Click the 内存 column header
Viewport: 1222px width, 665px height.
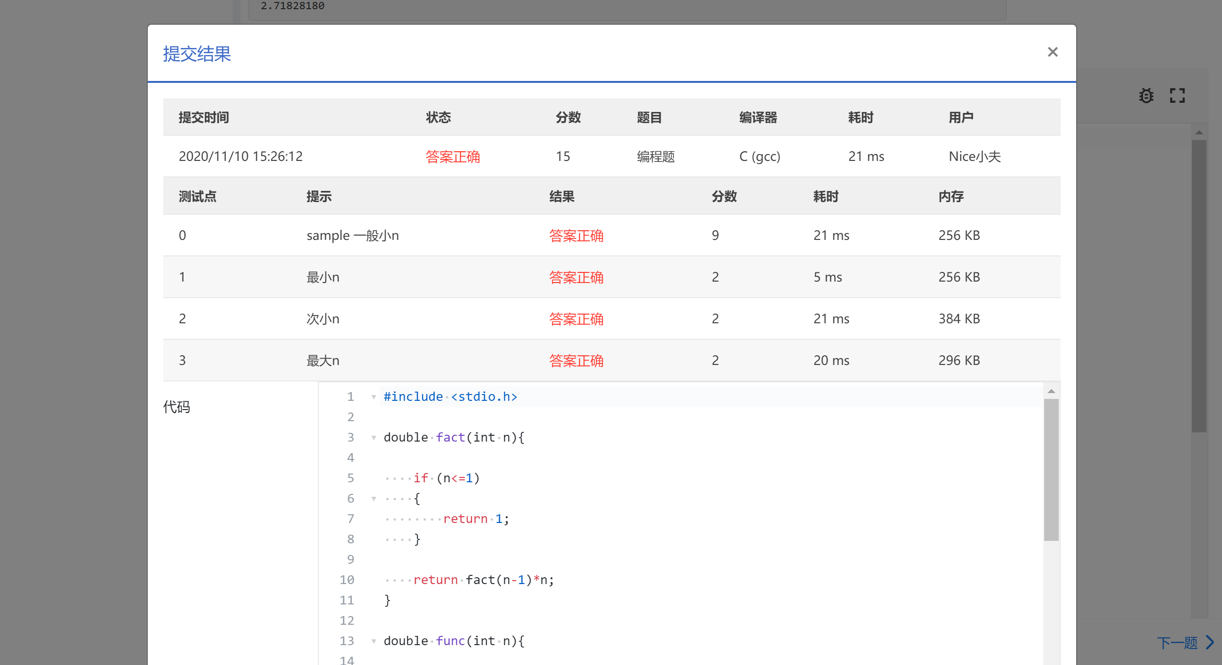(951, 196)
